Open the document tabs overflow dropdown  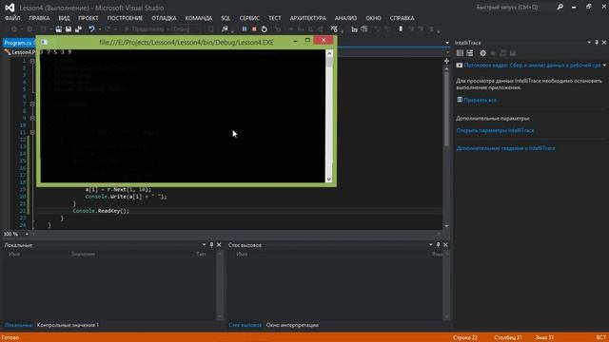pyautogui.click(x=447, y=43)
